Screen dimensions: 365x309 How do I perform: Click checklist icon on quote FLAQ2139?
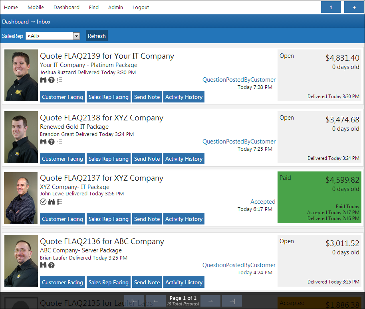point(60,80)
